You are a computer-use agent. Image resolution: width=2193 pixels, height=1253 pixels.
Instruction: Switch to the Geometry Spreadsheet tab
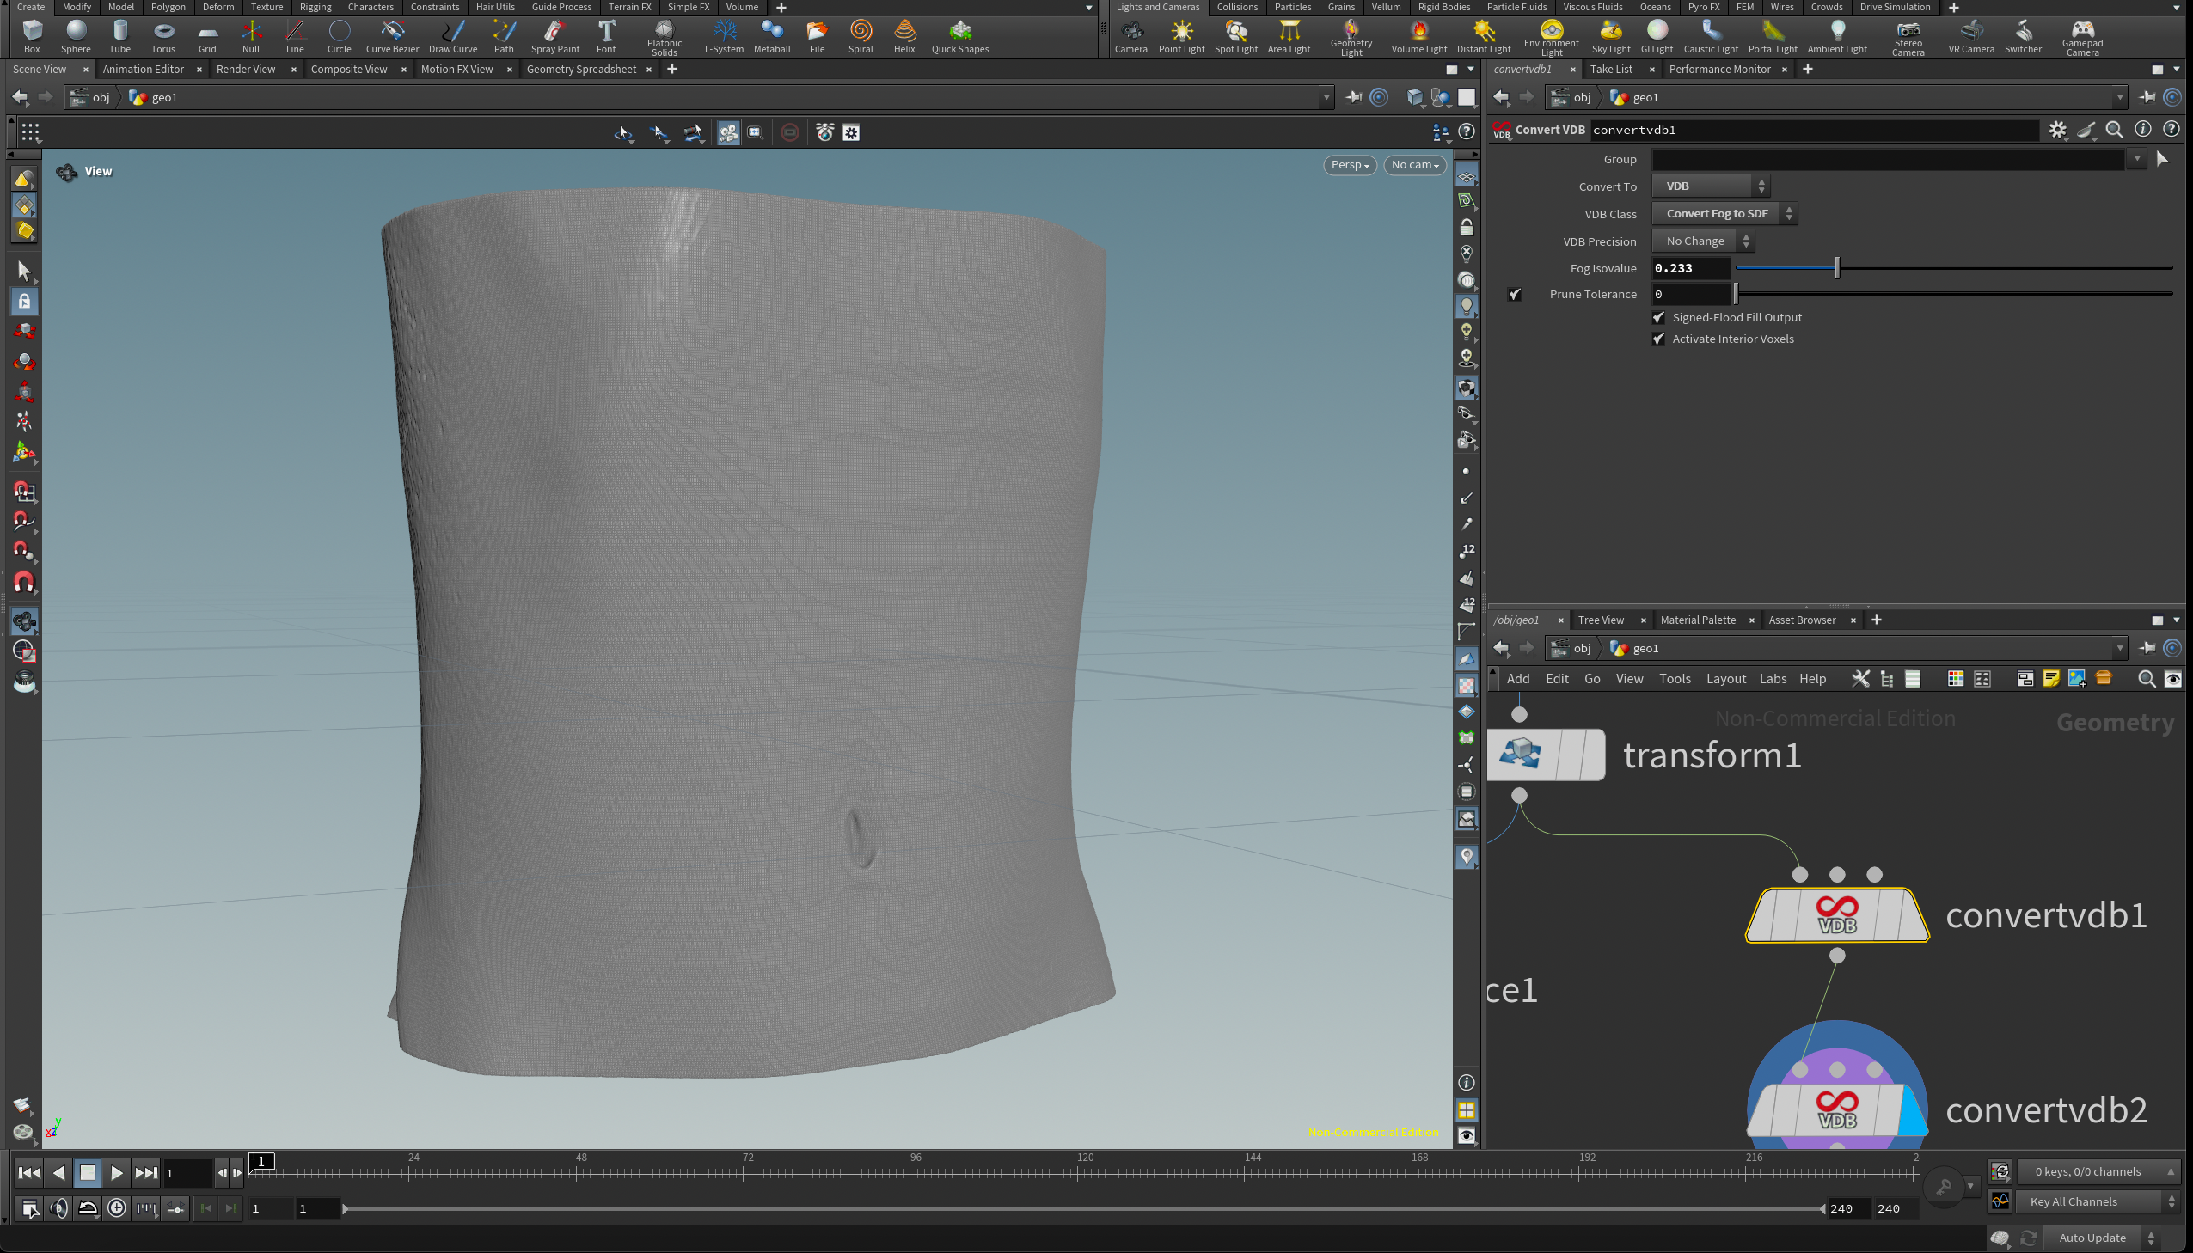click(x=581, y=69)
